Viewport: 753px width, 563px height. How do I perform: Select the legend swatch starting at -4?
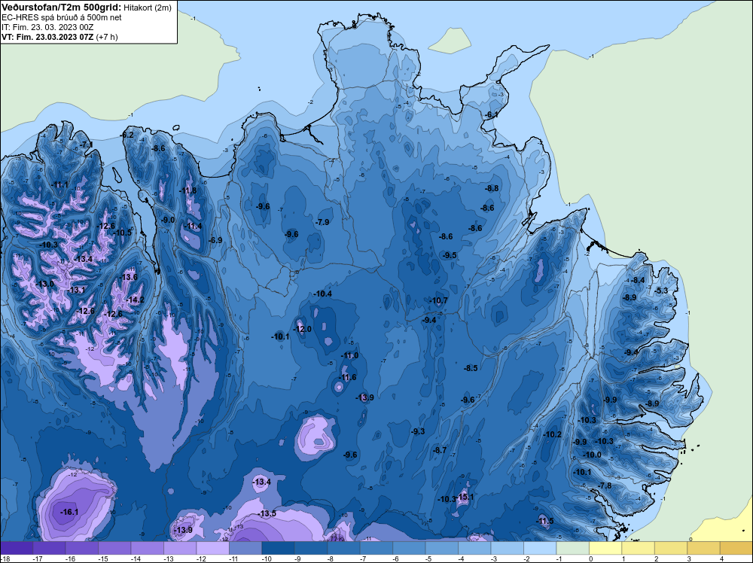474,548
